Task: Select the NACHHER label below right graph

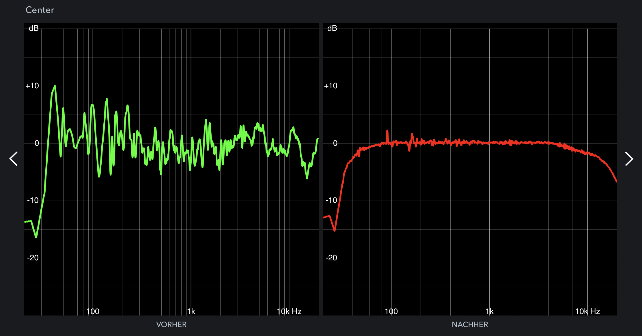Action: click(470, 324)
